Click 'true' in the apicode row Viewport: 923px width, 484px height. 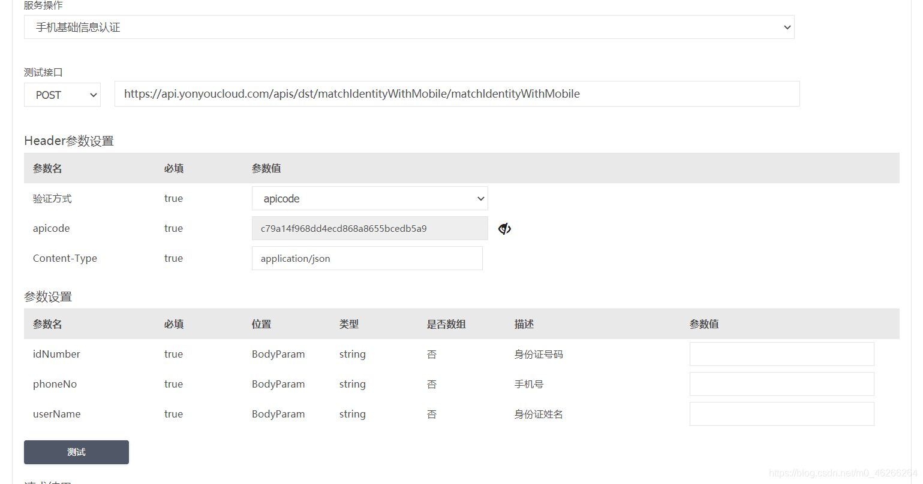coord(173,228)
